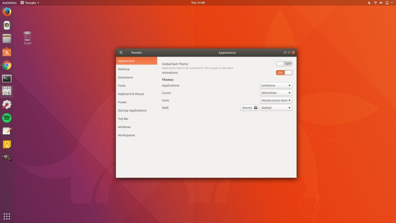The height and width of the screenshot is (223, 396).
Task: Click the volume indicator in top bar
Action: coord(381,3)
